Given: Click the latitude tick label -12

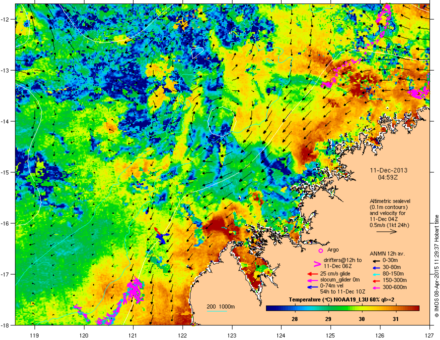Looking at the screenshot, I should 5,19.
